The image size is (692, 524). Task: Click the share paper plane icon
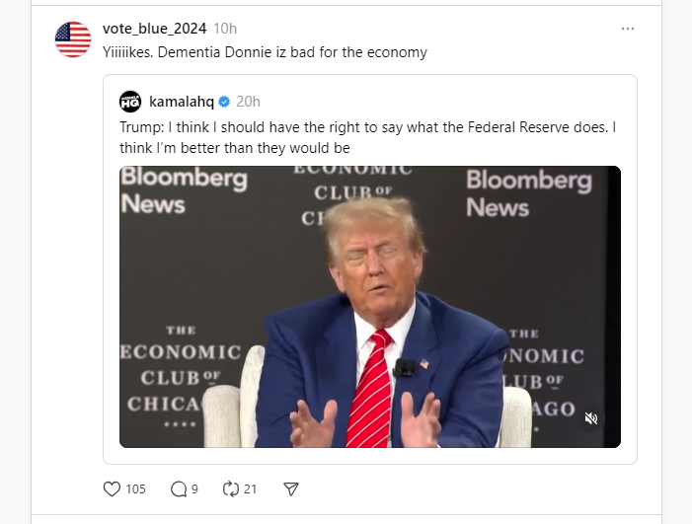coord(290,488)
